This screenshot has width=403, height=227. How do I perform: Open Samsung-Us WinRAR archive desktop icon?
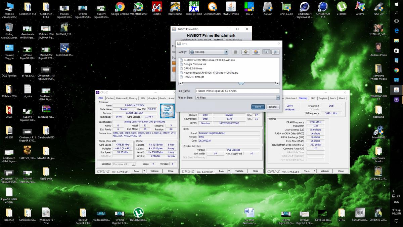coord(46,112)
